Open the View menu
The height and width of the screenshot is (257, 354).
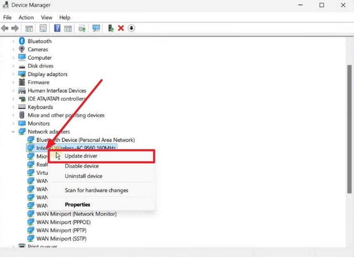pos(46,18)
